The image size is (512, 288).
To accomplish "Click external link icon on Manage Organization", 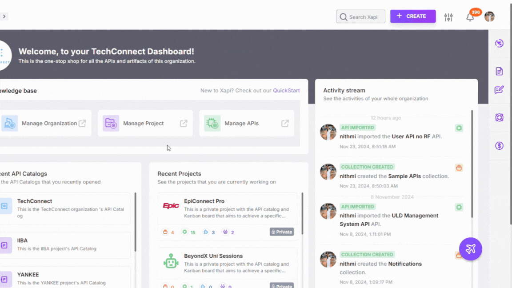I will [x=82, y=124].
